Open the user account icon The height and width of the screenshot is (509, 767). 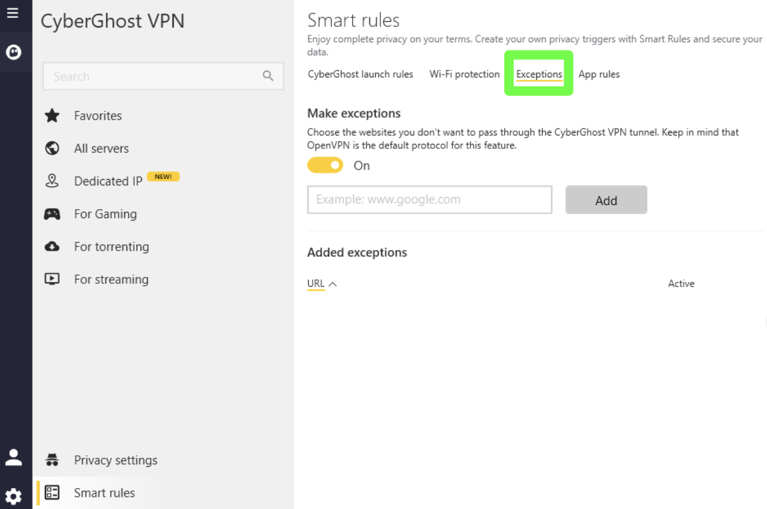13,457
